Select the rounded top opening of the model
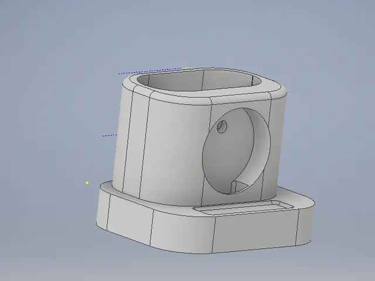 click(x=199, y=81)
